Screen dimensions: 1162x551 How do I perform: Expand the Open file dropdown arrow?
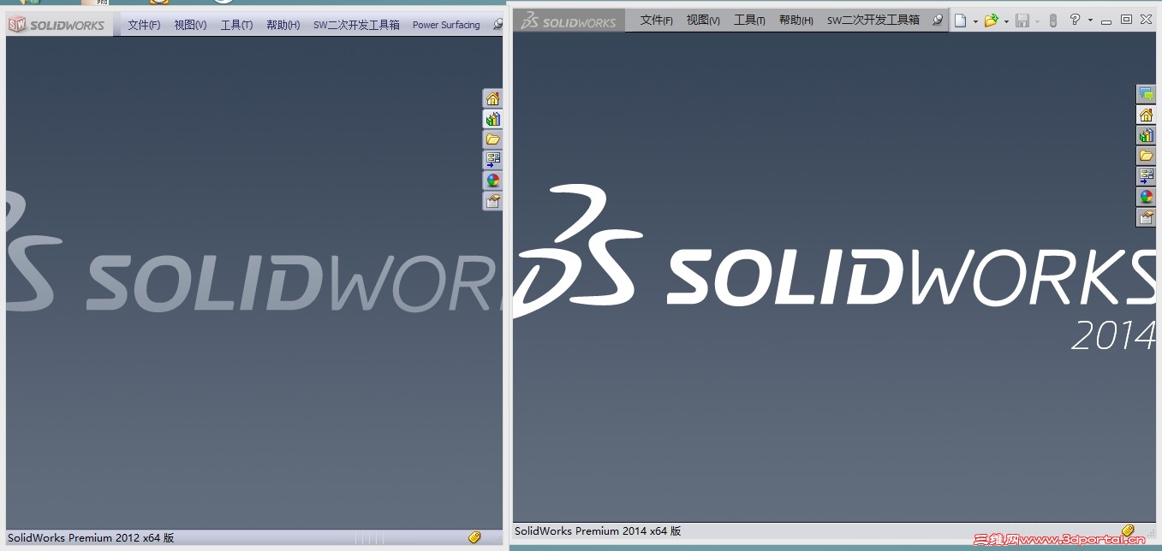click(x=1006, y=21)
